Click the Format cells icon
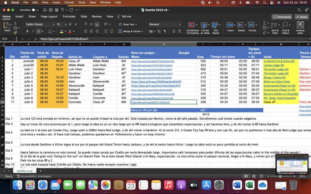Viewport: 311px width, 194px height. (251, 25)
